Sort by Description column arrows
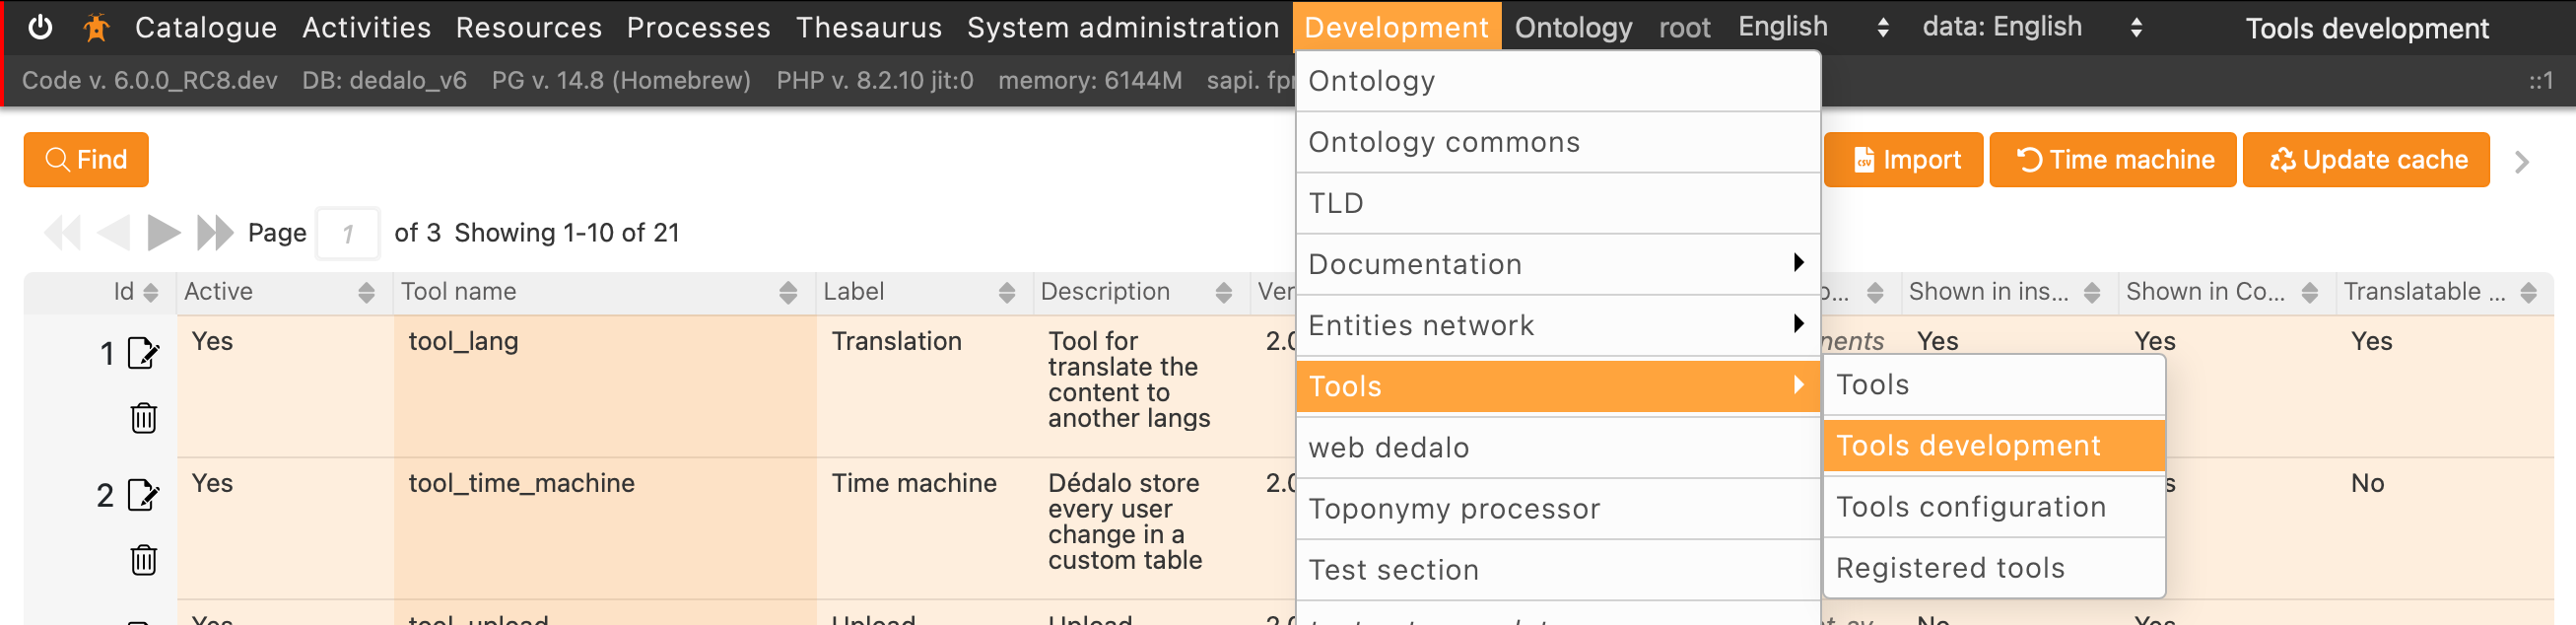The image size is (2576, 625). point(1224,292)
